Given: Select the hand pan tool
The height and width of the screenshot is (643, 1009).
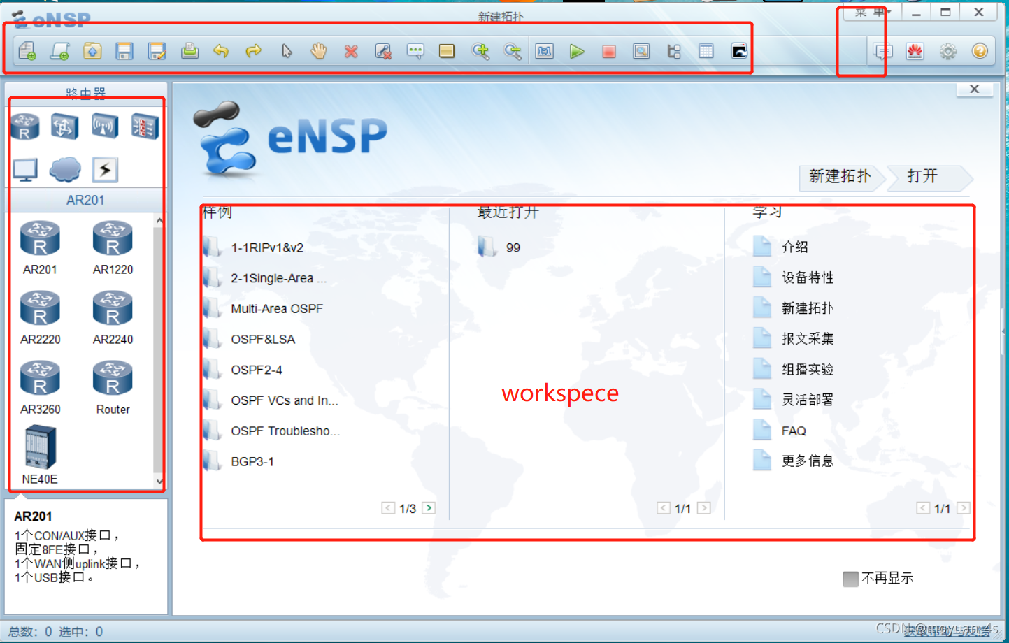Looking at the screenshot, I should click(319, 51).
